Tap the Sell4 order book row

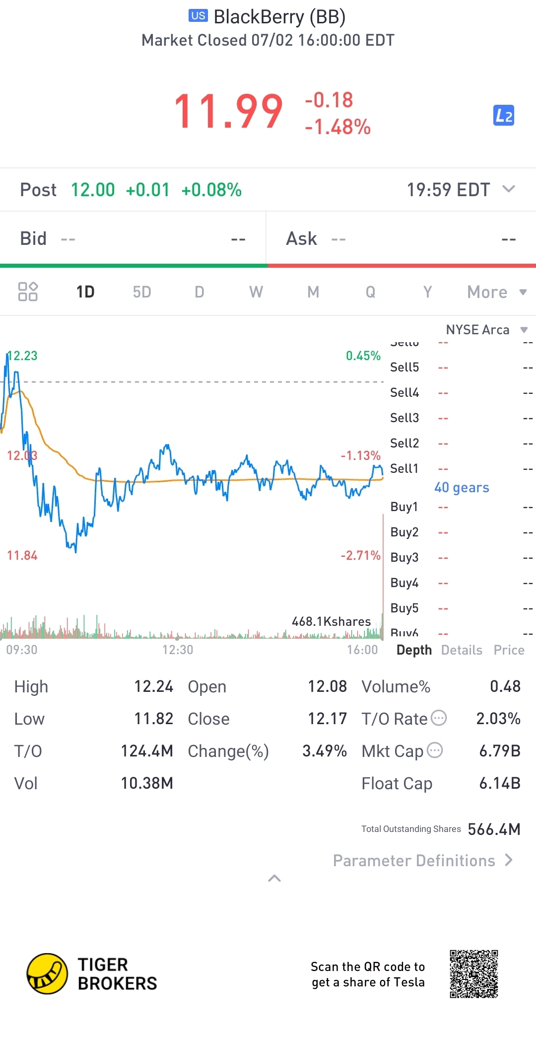[x=461, y=392]
